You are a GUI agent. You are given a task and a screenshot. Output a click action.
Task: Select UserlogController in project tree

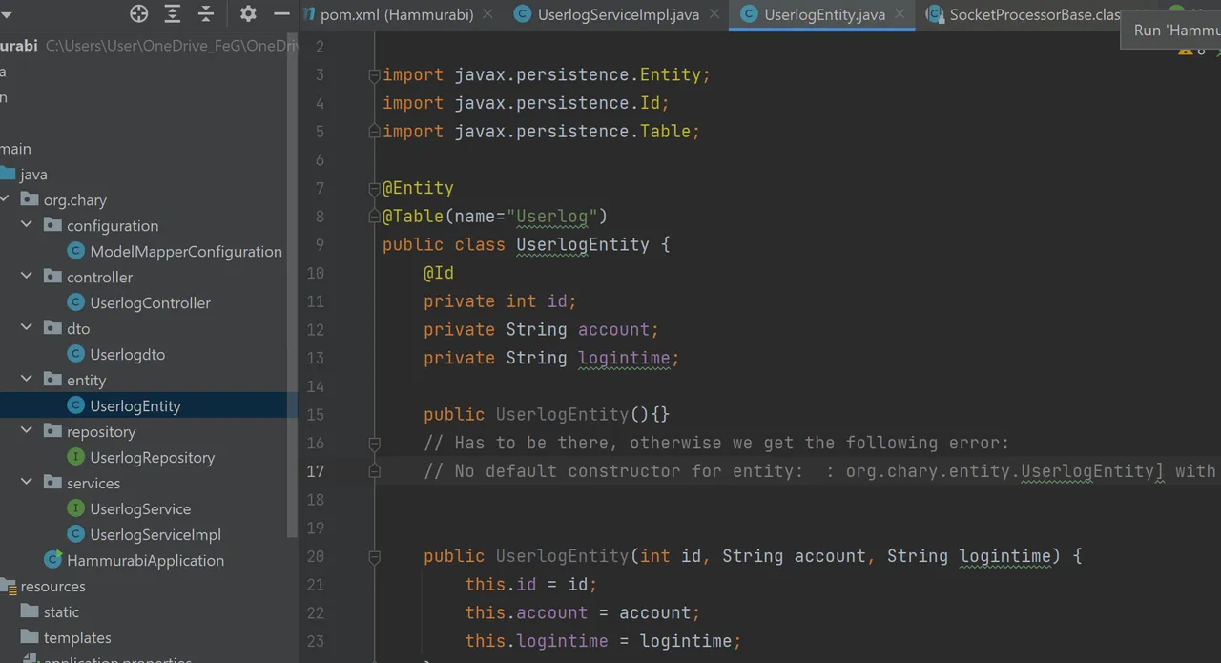tap(150, 303)
